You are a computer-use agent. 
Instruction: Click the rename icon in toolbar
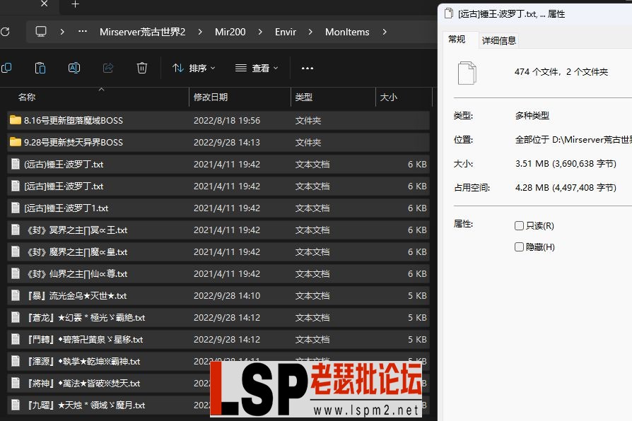(74, 68)
